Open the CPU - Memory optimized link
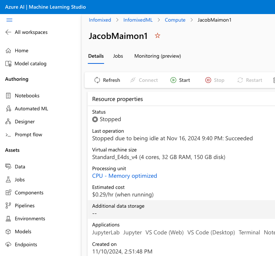 pyautogui.click(x=125, y=176)
